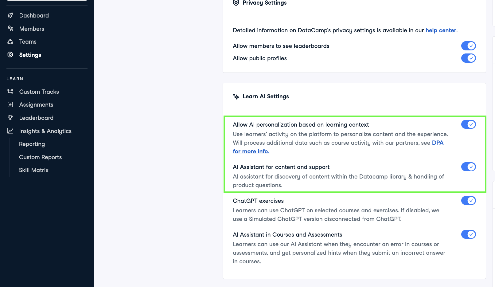The height and width of the screenshot is (287, 495).
Task: Follow the DPA for more info link
Action: 438,143
